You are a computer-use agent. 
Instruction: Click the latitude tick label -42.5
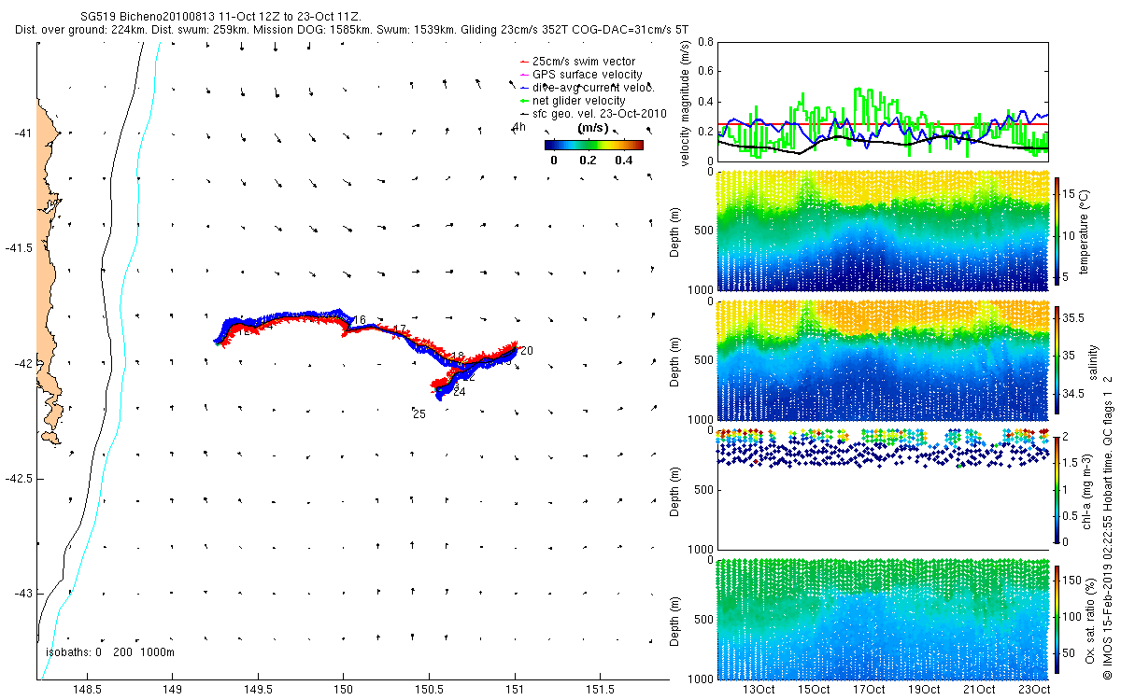point(18,479)
